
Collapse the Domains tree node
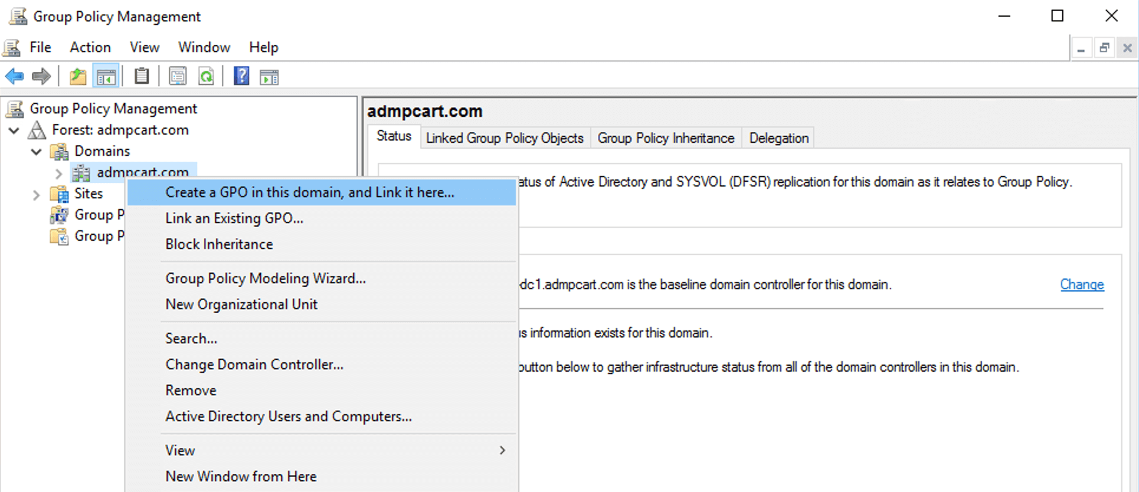(37, 152)
